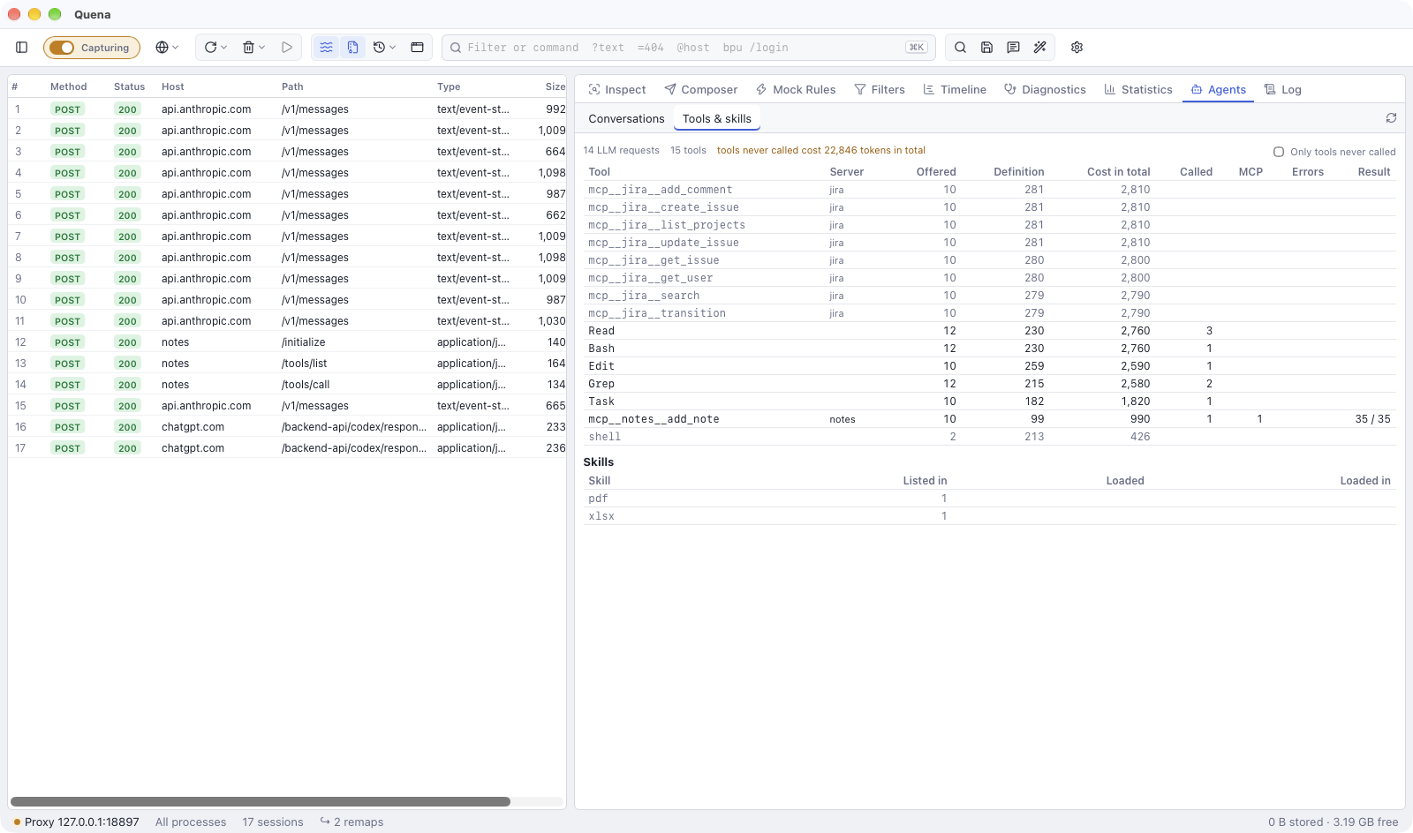Open the Log tab
The width and height of the screenshot is (1413, 833).
pos(1282,89)
